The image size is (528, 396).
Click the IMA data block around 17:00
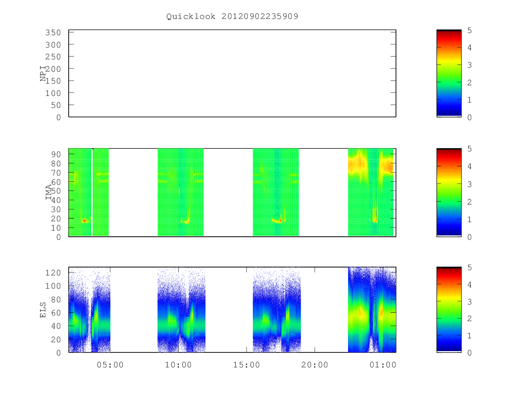click(x=276, y=192)
